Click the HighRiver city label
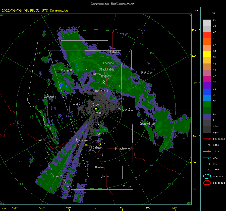The width and height of the screenshot is (226, 211). (x=104, y=176)
